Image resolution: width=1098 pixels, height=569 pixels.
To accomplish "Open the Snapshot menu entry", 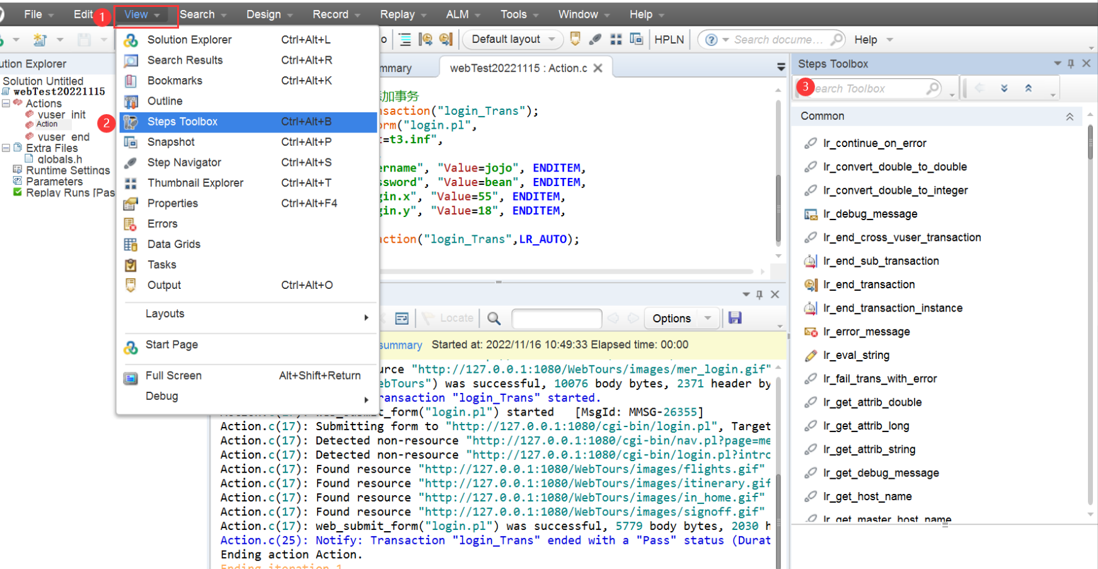I will [x=171, y=142].
